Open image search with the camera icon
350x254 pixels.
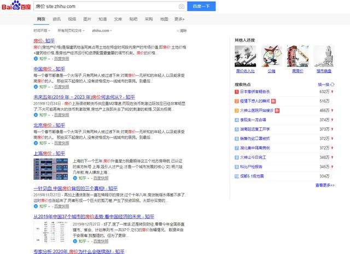182,7
